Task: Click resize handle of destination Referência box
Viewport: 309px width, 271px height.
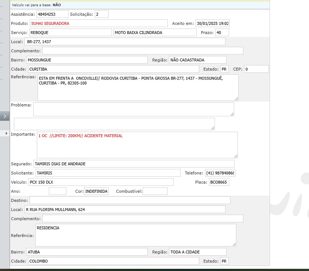Action: click(234, 244)
